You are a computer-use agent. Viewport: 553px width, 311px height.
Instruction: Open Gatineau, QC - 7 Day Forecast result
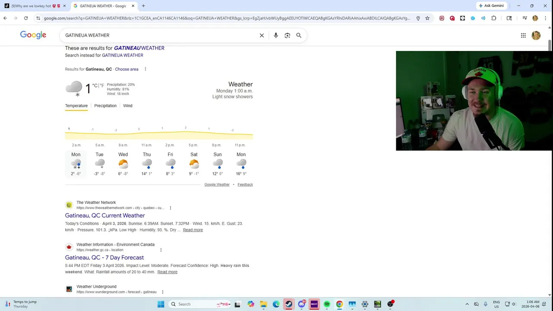[x=105, y=257]
